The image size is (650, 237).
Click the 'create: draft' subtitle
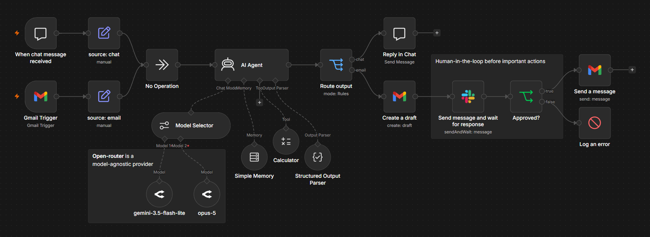(x=400, y=125)
